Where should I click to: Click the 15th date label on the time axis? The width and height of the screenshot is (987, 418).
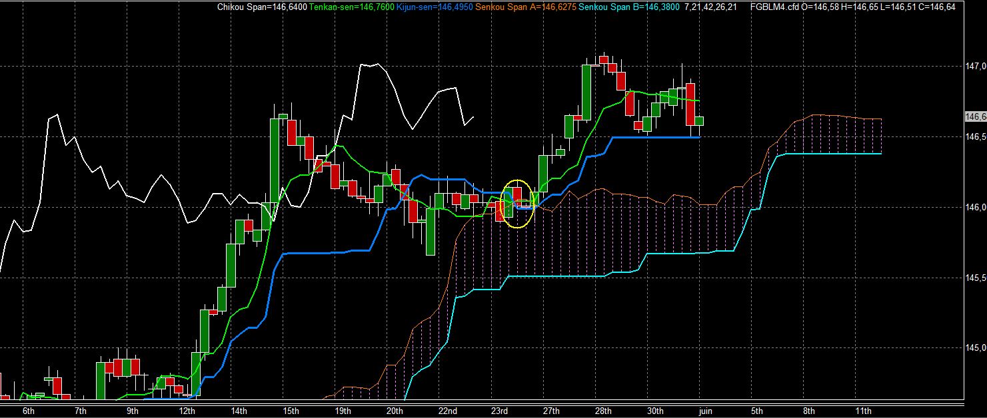point(291,411)
